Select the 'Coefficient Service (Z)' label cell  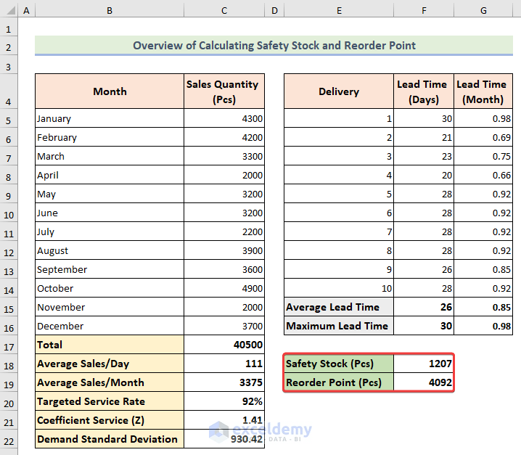[x=110, y=420]
